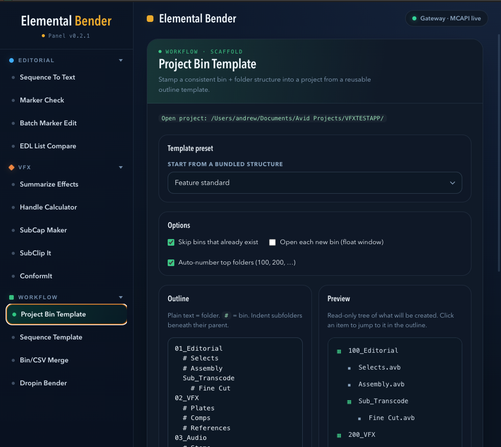This screenshot has width=501, height=447.
Task: Open EDL List Compare tool
Action: pyautogui.click(x=48, y=146)
